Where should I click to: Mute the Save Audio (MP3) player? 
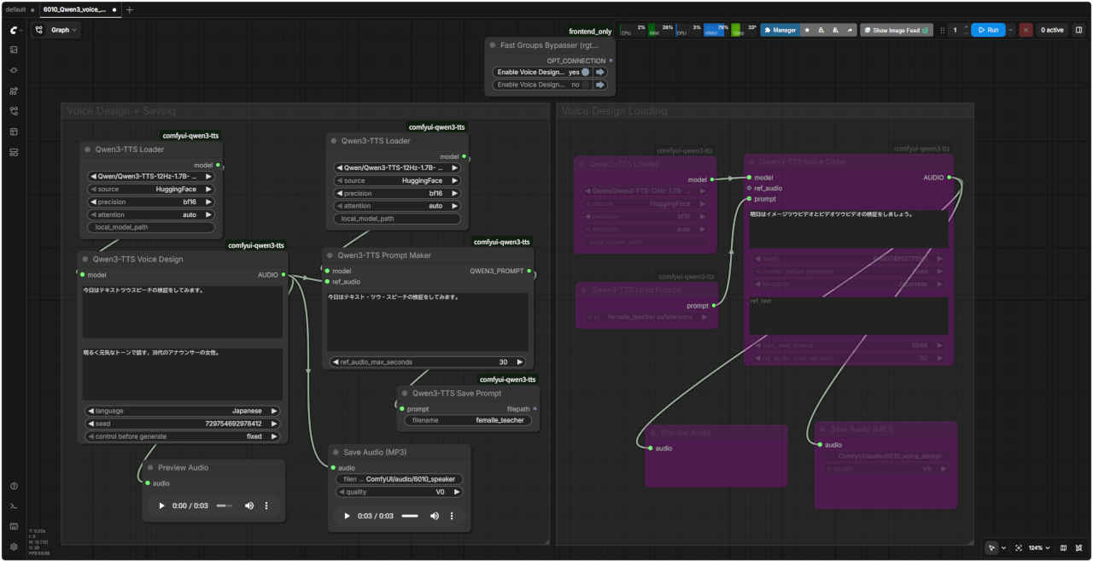click(435, 516)
